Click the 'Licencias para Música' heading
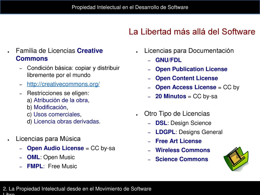This screenshot has height=195, width=260. [48, 139]
